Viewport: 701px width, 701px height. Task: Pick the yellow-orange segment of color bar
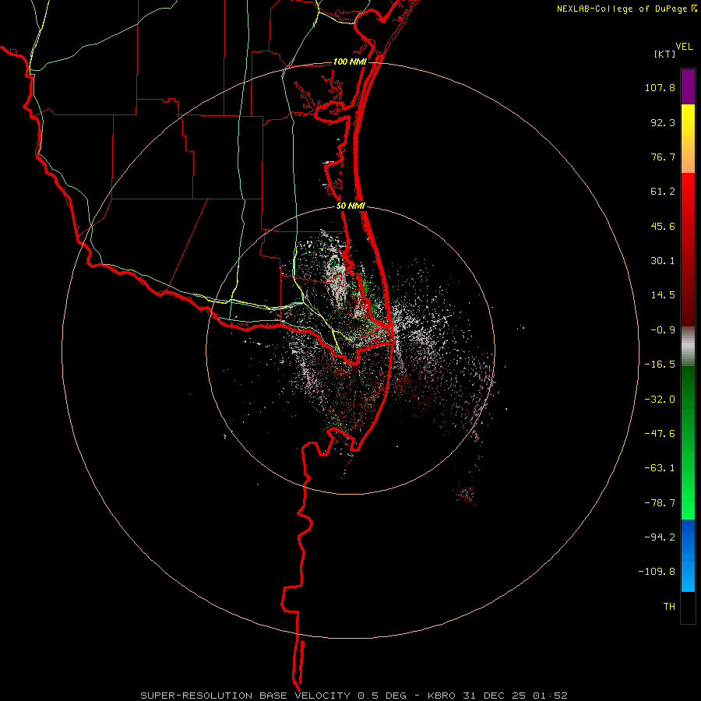point(688,139)
